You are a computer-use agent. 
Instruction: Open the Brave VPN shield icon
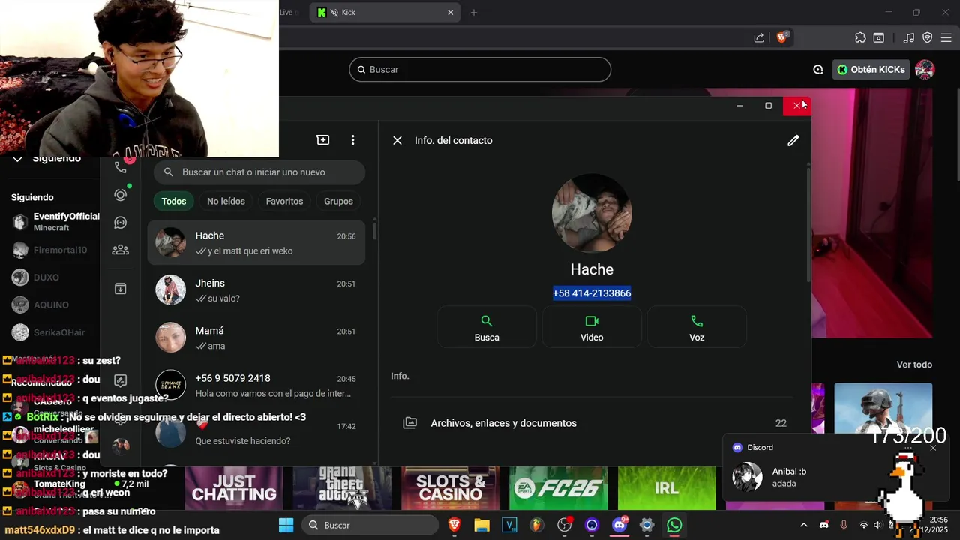tap(927, 37)
